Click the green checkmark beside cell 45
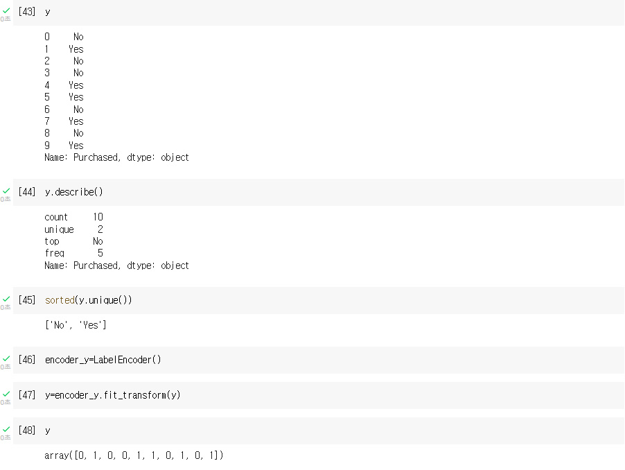 tap(6, 299)
